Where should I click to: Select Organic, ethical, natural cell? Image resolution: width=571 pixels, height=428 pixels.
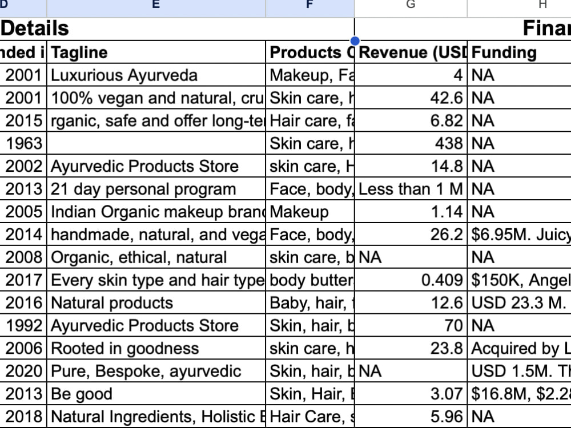tap(156, 257)
